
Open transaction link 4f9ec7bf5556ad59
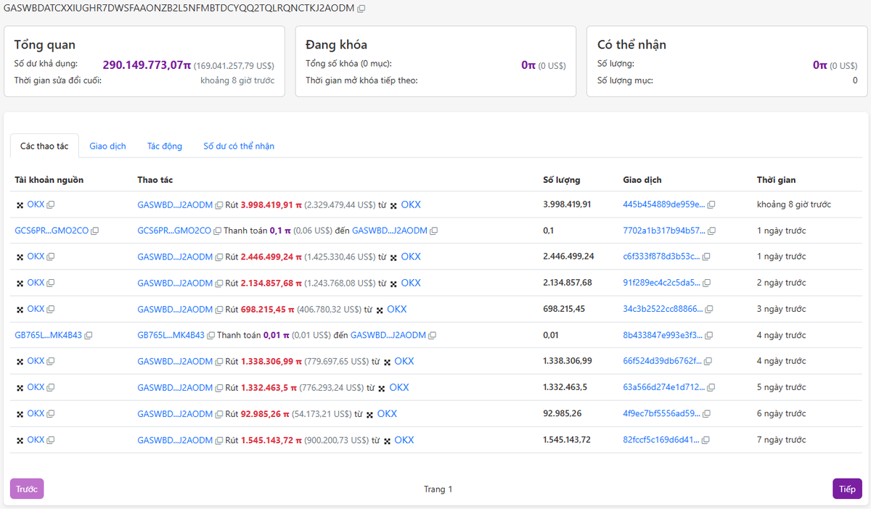click(x=663, y=414)
